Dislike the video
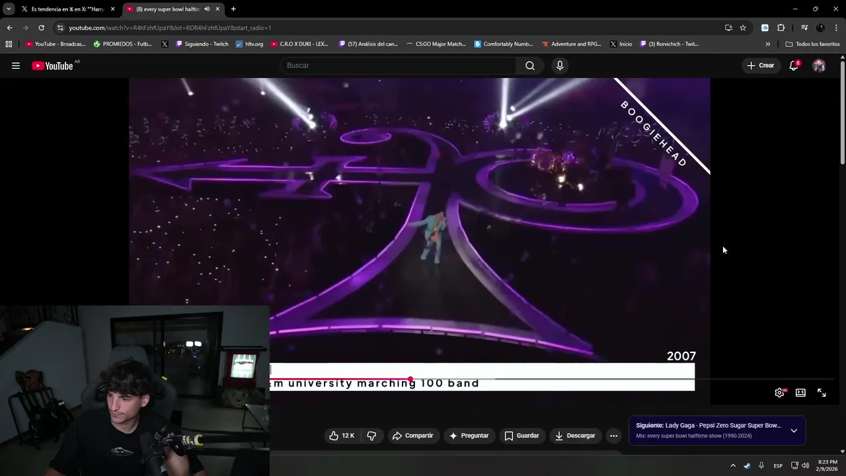 372,436
